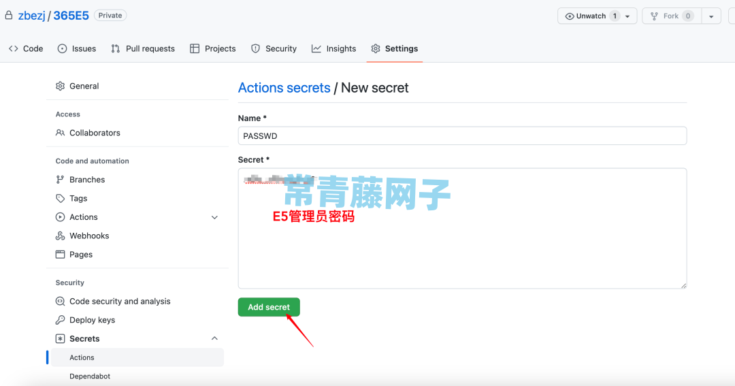The image size is (735, 386).
Task: Go to the Security tab
Action: (274, 49)
